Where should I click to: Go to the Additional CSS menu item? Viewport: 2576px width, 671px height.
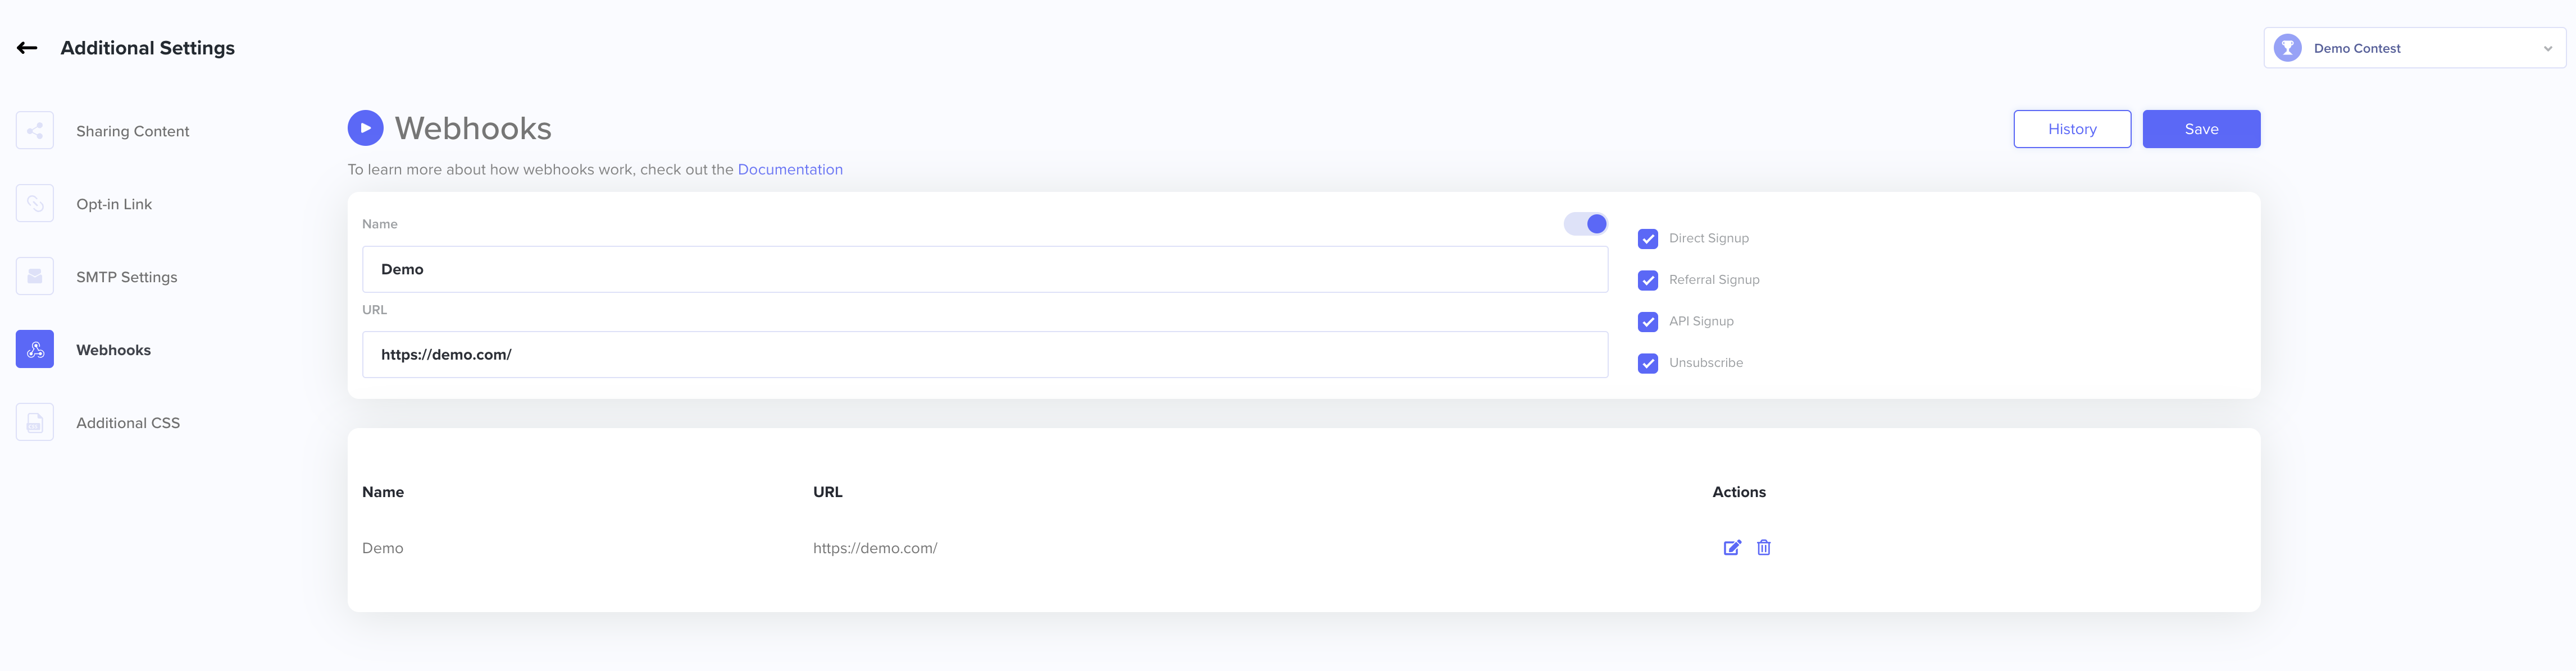tap(128, 424)
